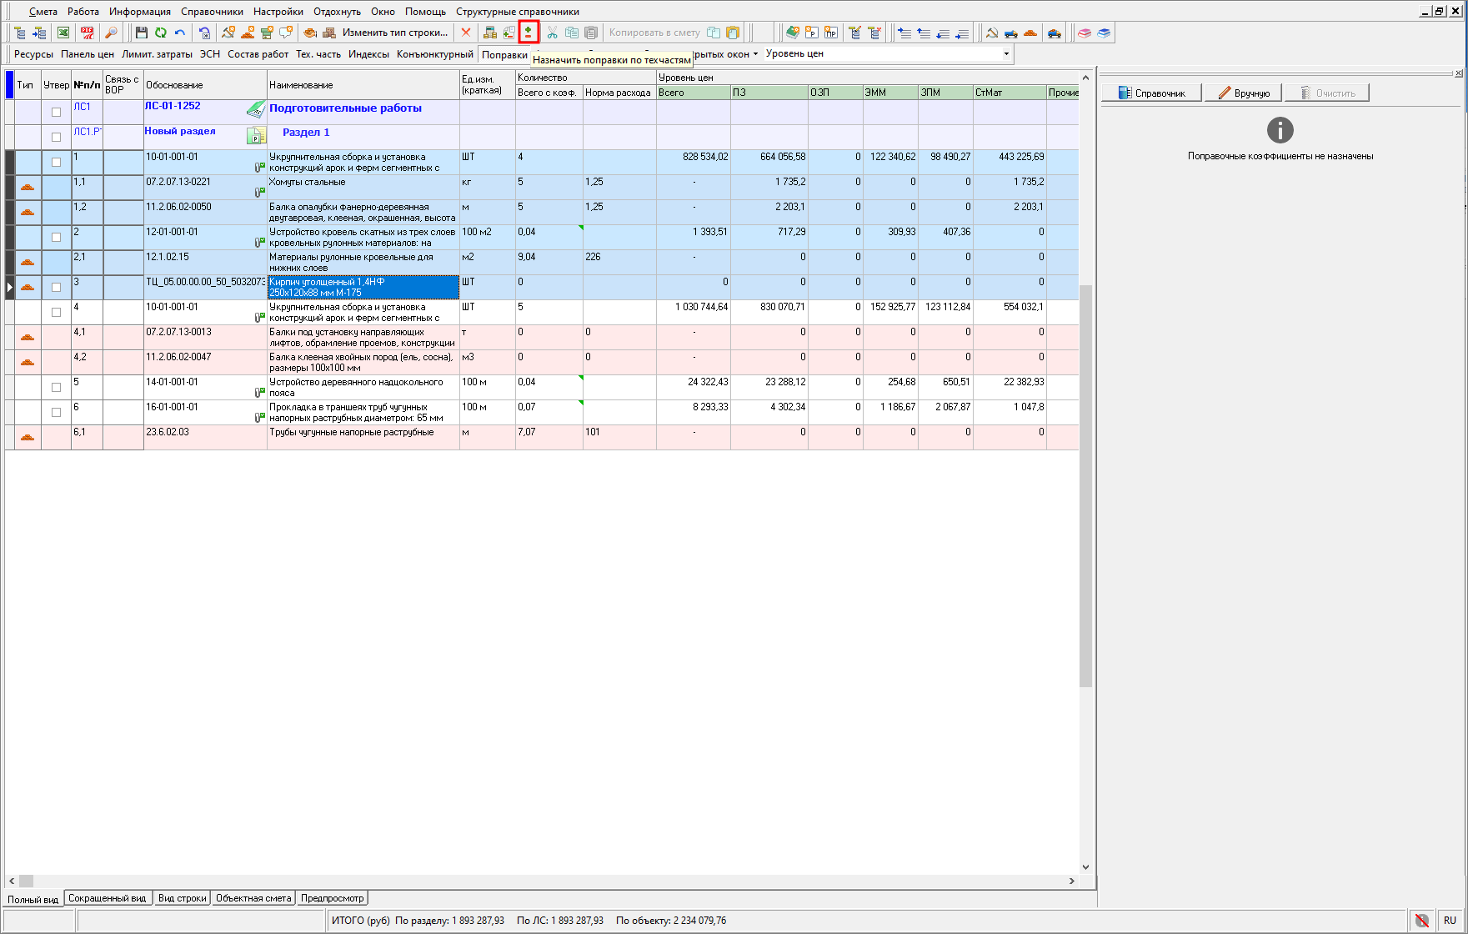Click the crossed-out icon in status bar
Image resolution: width=1468 pixels, height=934 pixels.
coord(1422,921)
